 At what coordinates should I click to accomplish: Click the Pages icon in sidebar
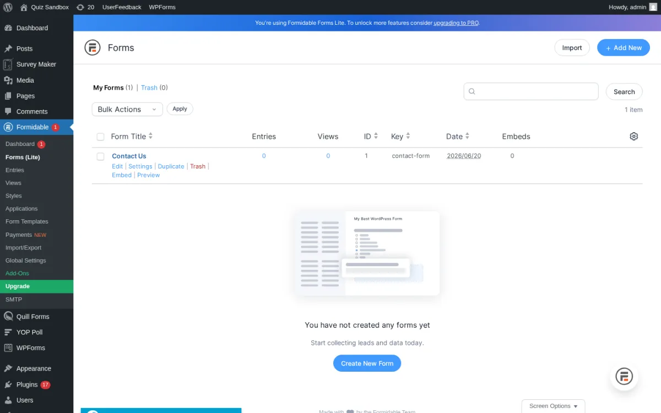pyautogui.click(x=8, y=96)
